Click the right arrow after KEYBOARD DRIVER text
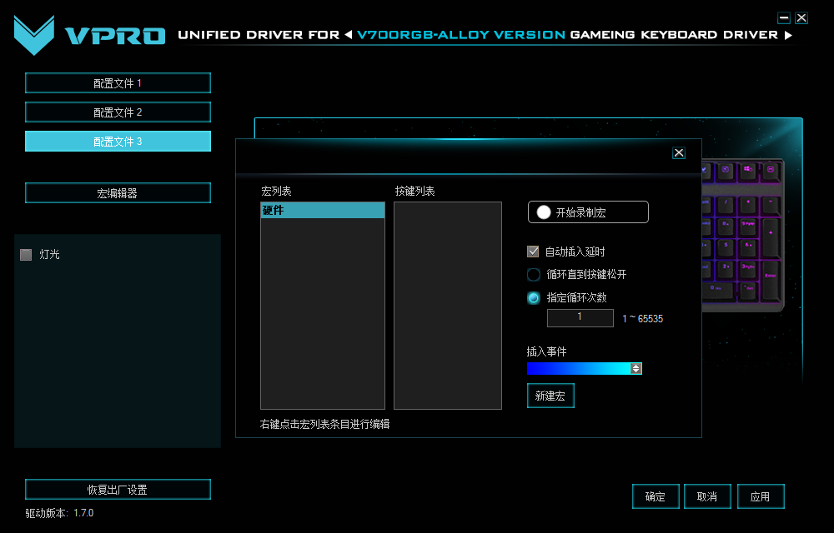 click(x=789, y=34)
